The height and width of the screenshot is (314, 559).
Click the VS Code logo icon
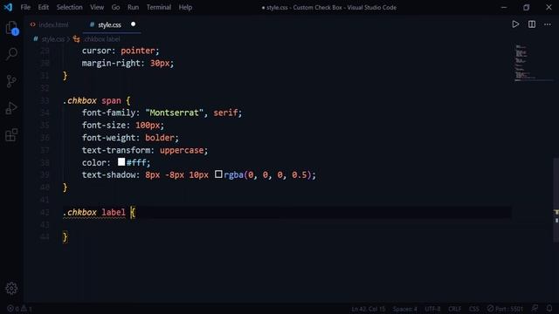8,7
